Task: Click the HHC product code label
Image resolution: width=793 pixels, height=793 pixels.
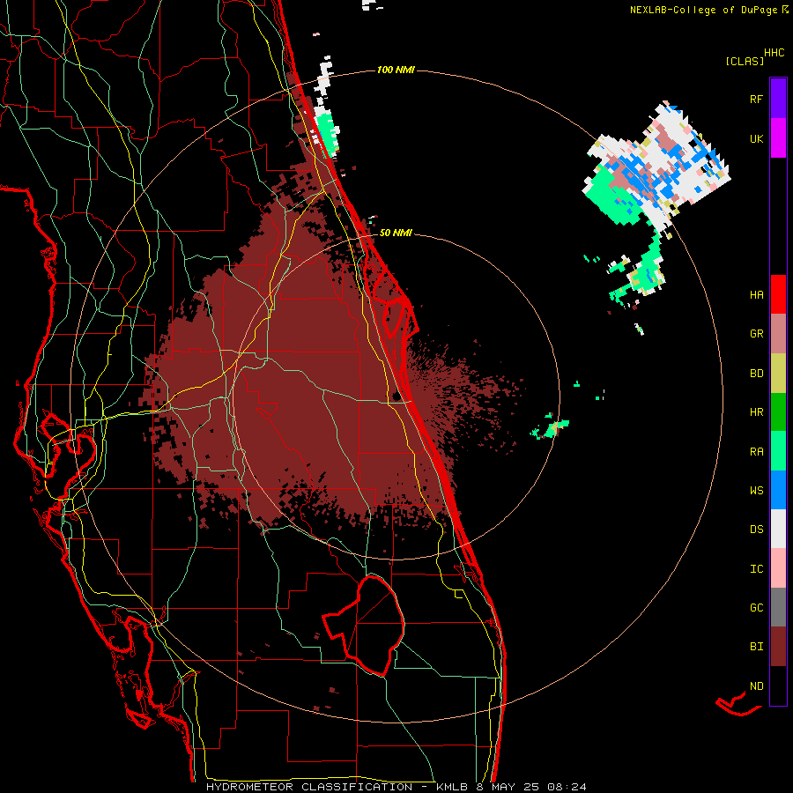Action: (x=774, y=53)
